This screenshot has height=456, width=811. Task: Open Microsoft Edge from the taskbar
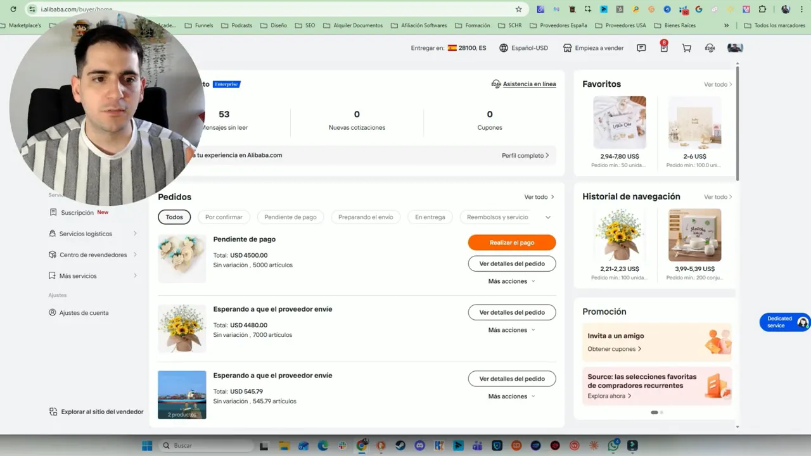tap(322, 446)
